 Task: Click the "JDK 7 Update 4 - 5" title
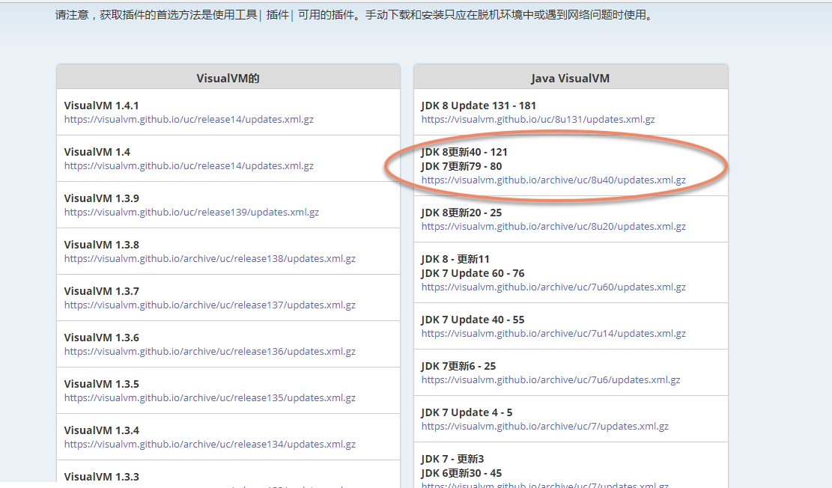pyautogui.click(x=467, y=412)
